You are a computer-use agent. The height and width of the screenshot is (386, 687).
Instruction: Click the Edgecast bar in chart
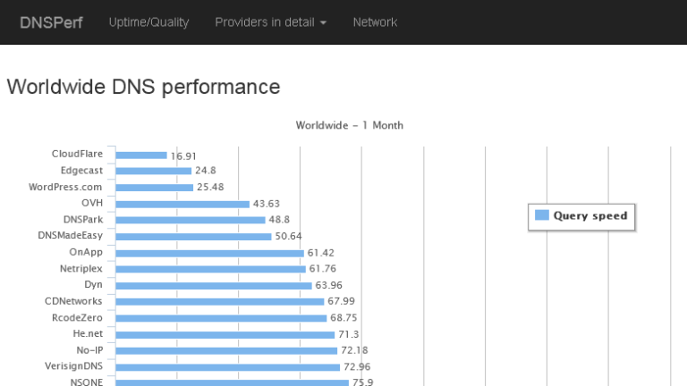click(x=153, y=171)
